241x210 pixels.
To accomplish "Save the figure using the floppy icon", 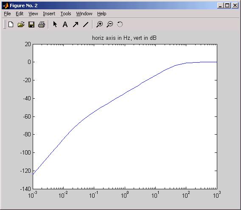I will 31,25.
